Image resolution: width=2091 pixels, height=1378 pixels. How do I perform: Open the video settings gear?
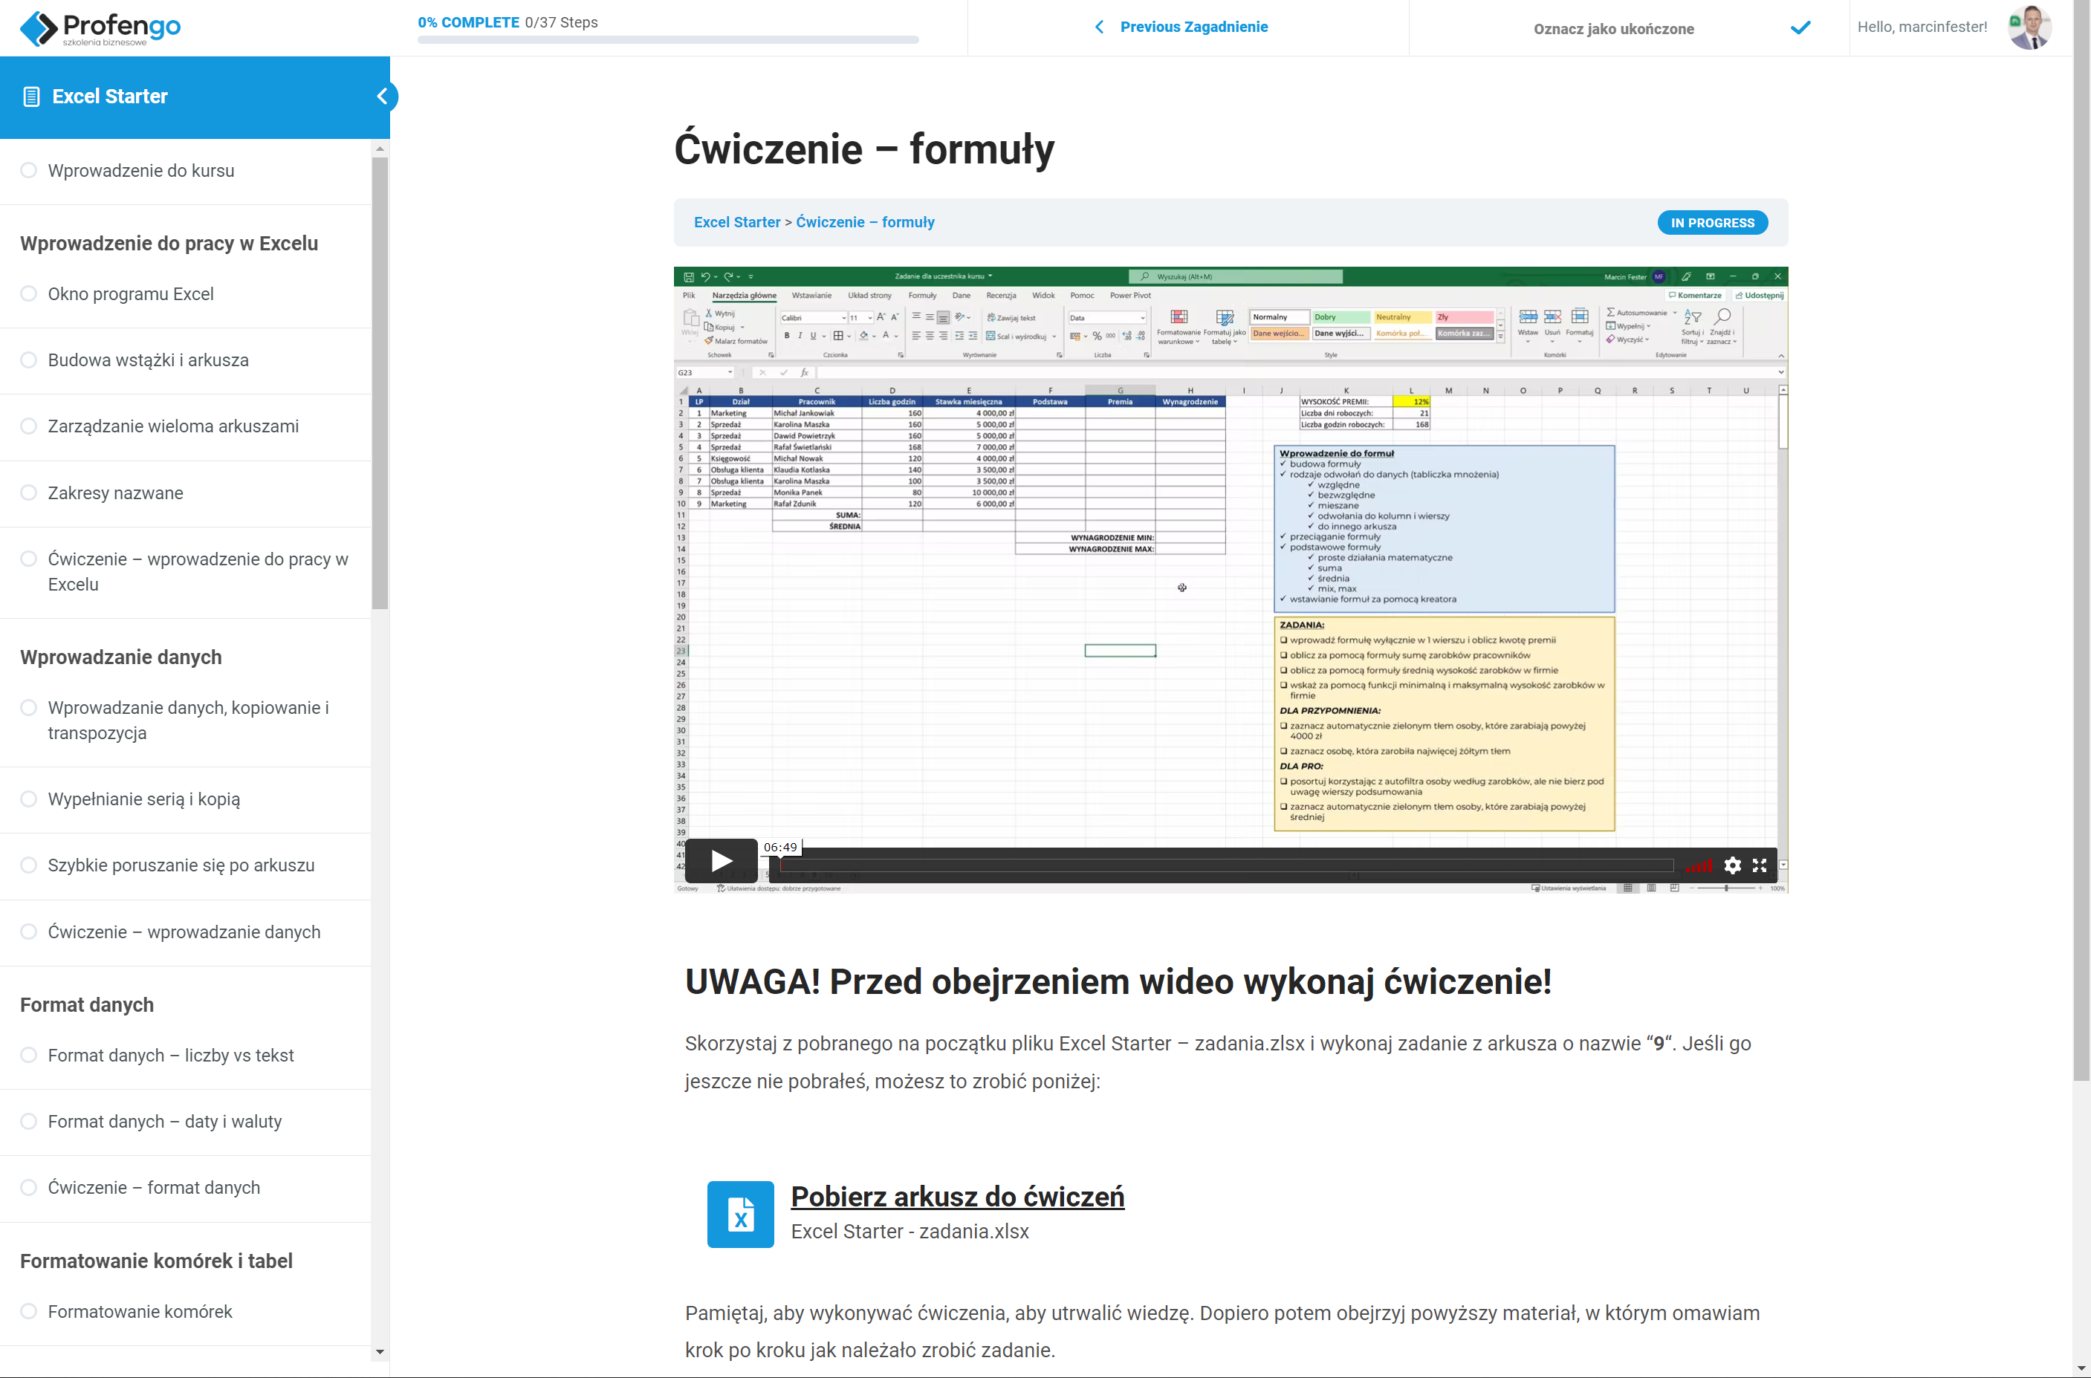click(x=1731, y=865)
